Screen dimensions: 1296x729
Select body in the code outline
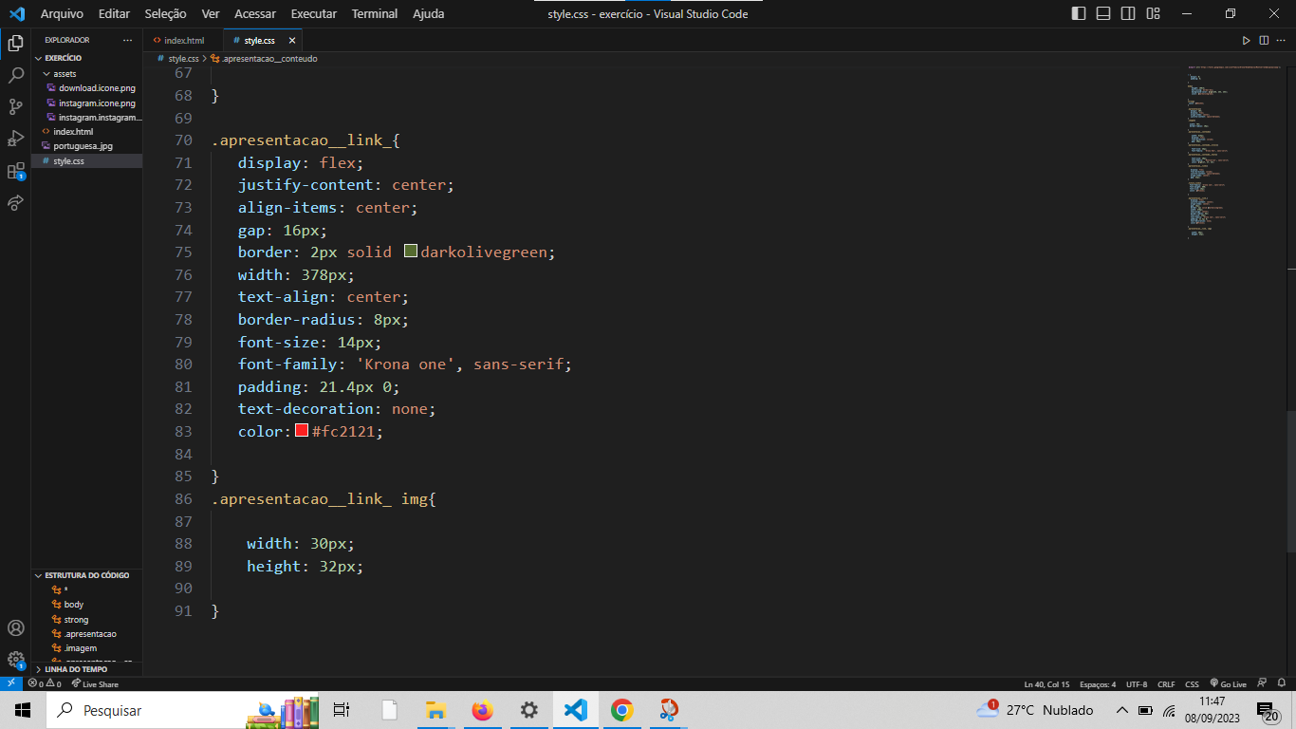[74, 605]
